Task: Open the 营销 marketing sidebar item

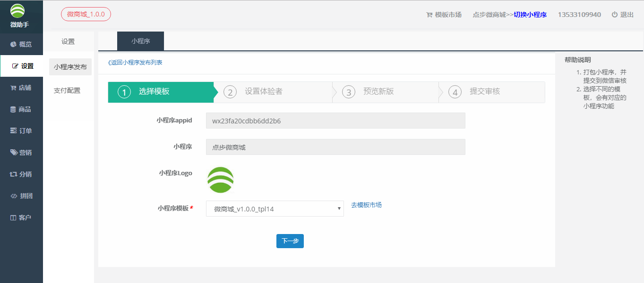Action: pos(21,153)
